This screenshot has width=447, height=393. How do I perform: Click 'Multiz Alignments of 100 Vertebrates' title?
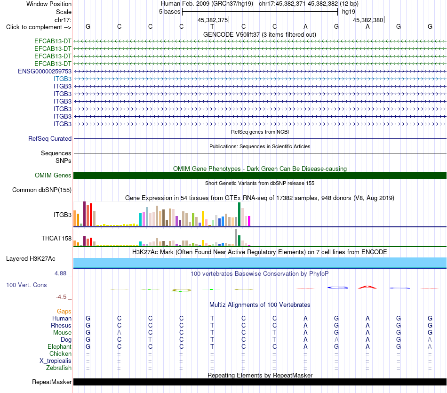(x=260, y=305)
